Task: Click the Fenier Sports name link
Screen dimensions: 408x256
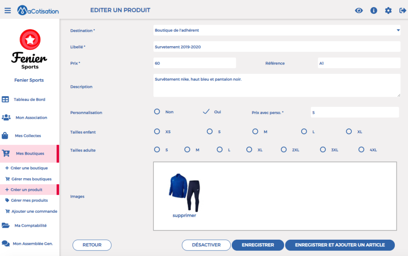Action: point(29,80)
